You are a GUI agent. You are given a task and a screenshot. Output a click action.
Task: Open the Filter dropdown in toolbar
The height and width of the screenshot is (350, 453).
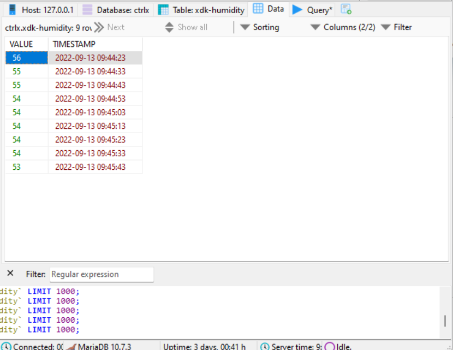pyautogui.click(x=396, y=27)
